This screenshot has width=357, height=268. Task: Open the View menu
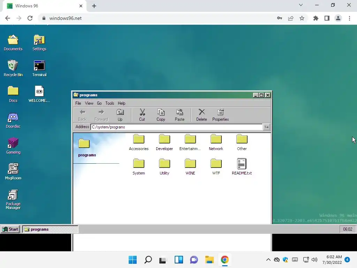tap(89, 103)
